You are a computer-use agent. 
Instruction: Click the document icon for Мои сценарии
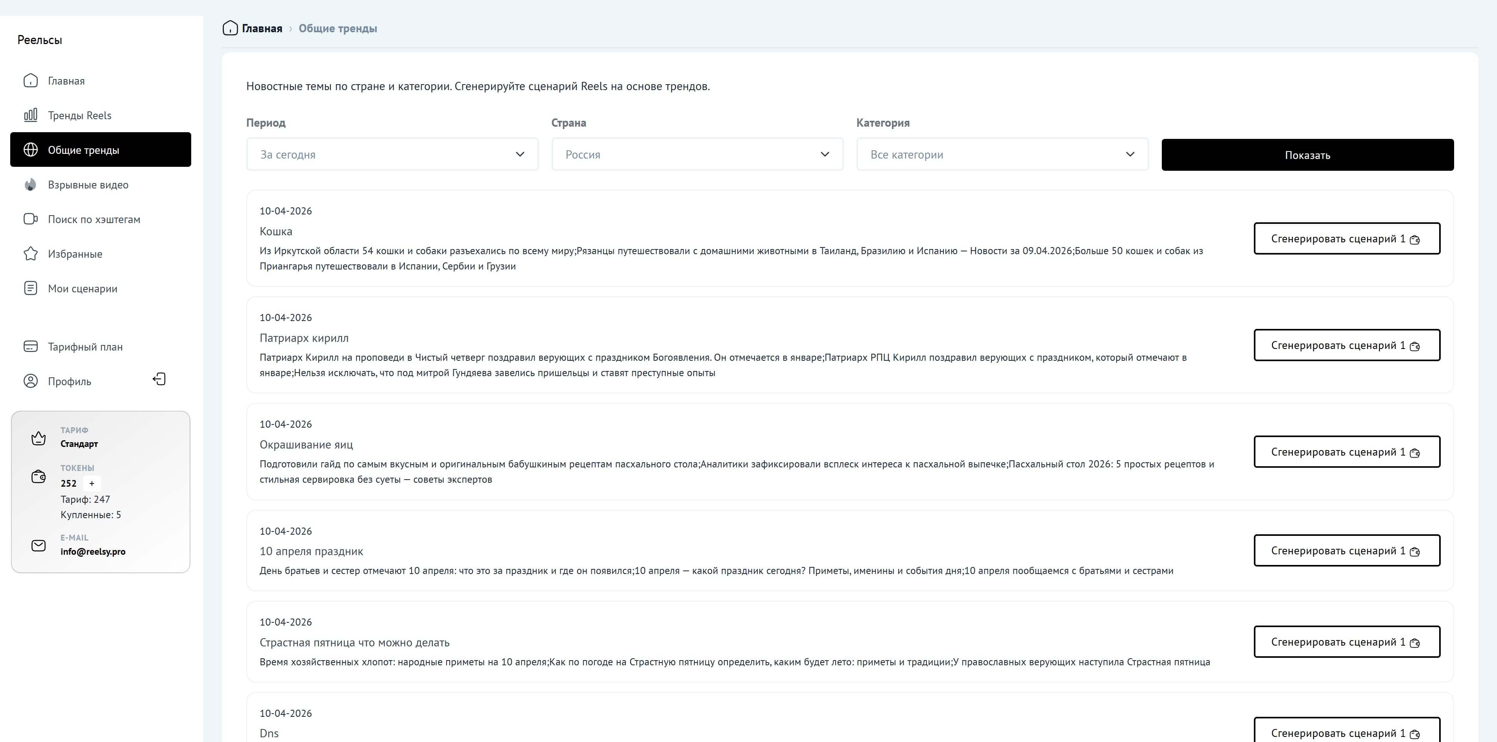tap(30, 288)
